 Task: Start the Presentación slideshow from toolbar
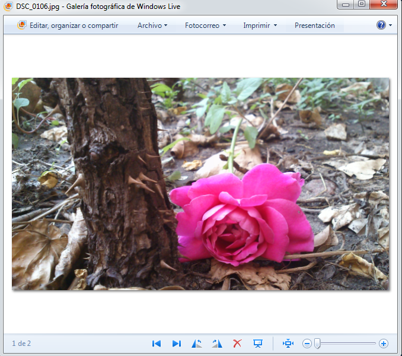click(x=315, y=26)
